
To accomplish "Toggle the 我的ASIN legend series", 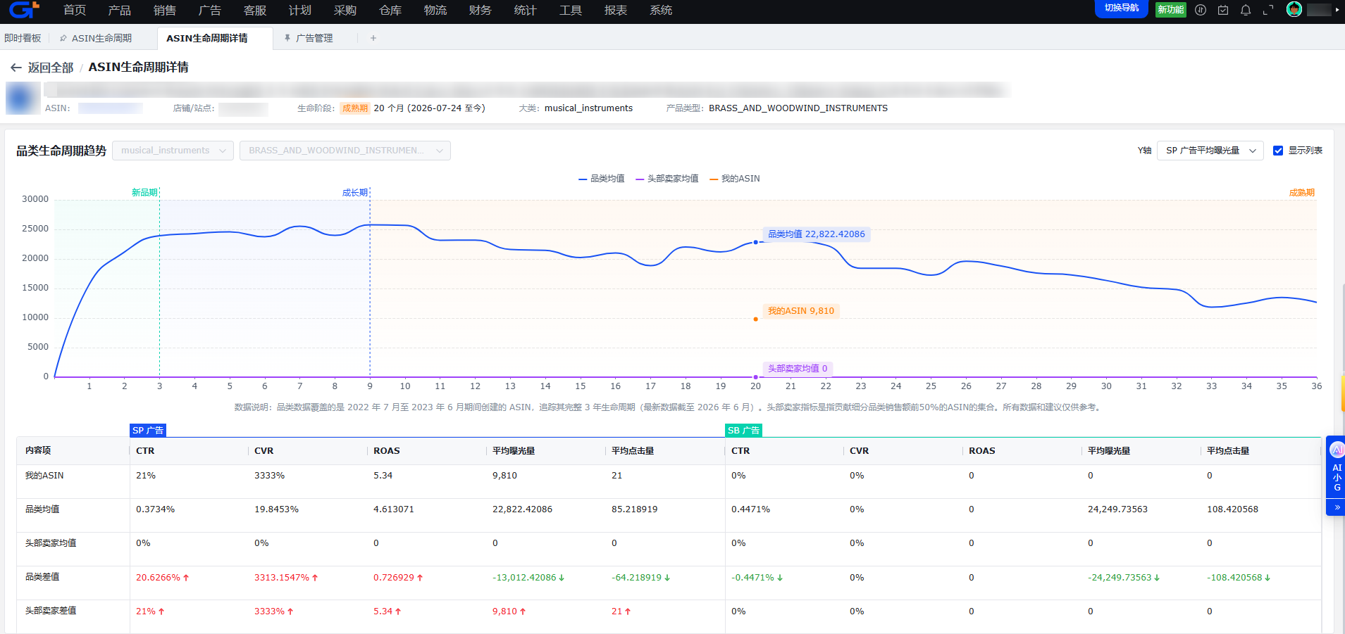I will tap(735, 179).
